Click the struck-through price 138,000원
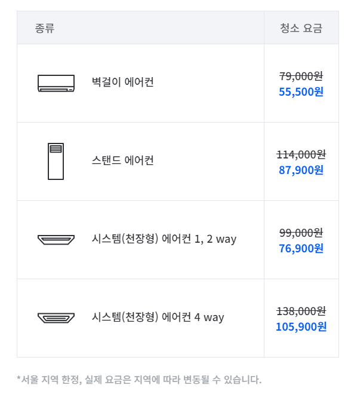Screen dimensions: 354x394 301,311
